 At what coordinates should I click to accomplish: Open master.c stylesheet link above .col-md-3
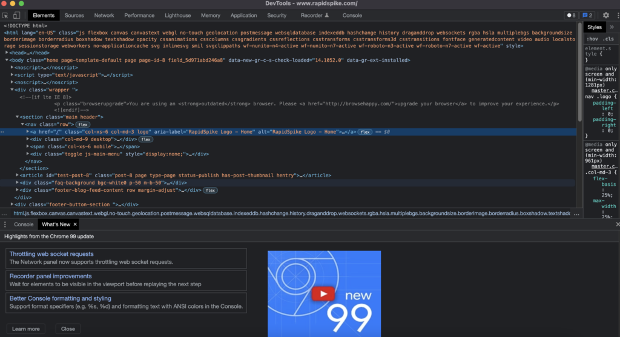tap(604, 167)
